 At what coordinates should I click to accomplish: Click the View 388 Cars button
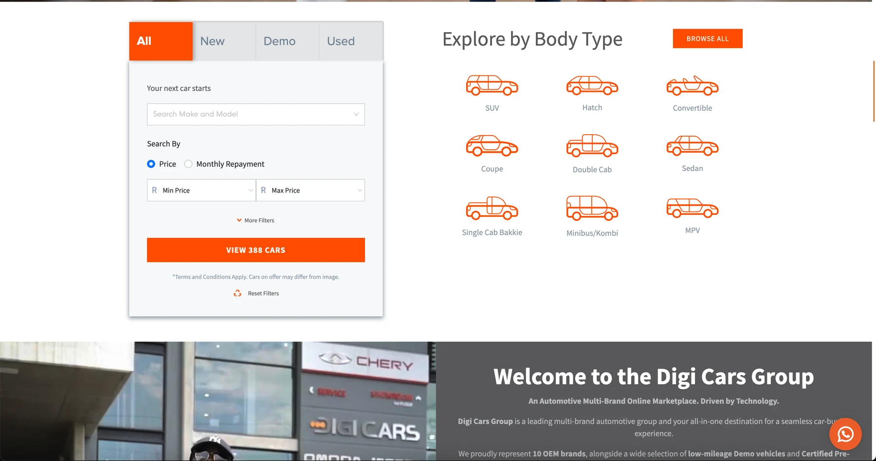click(256, 250)
